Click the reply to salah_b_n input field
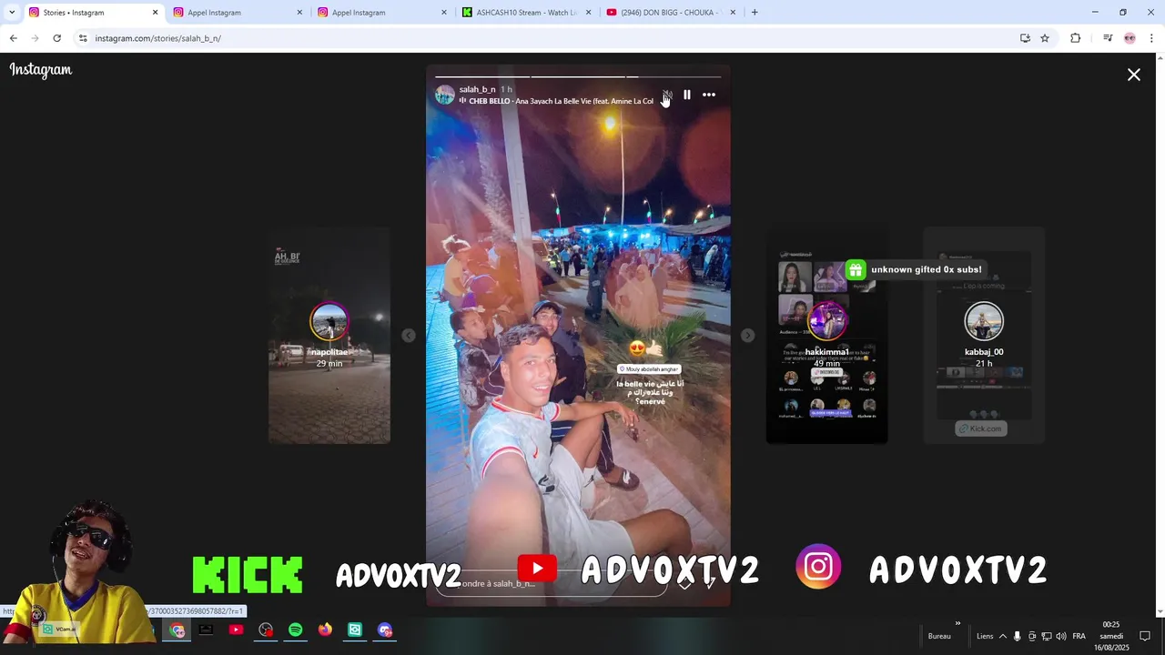Viewport: 1165px width, 655px height. 552,584
